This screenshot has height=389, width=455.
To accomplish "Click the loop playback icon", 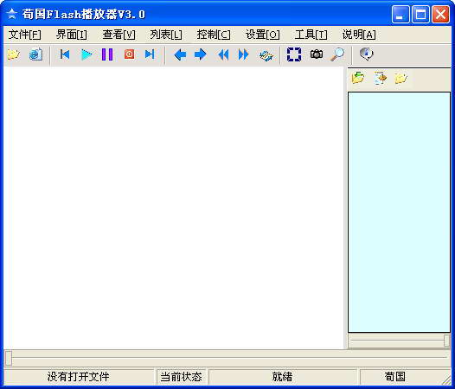I will 266,55.
